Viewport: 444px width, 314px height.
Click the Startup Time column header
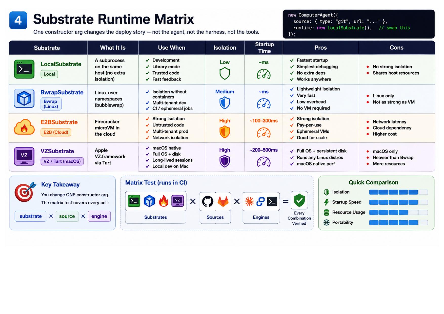tap(264, 48)
